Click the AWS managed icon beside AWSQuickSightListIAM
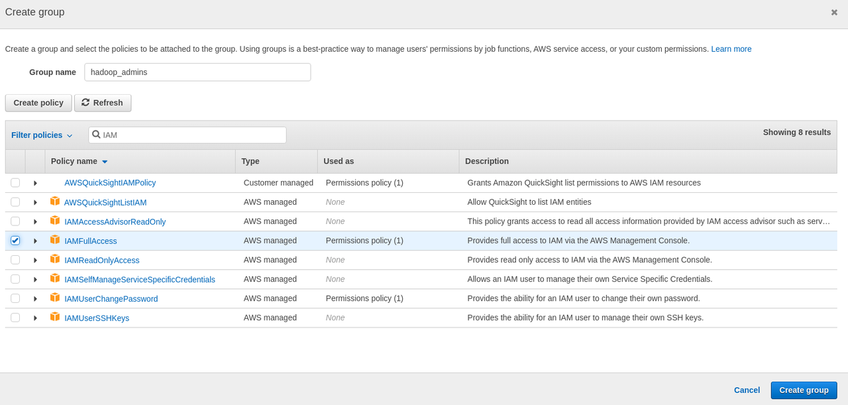848x405 pixels. click(55, 202)
